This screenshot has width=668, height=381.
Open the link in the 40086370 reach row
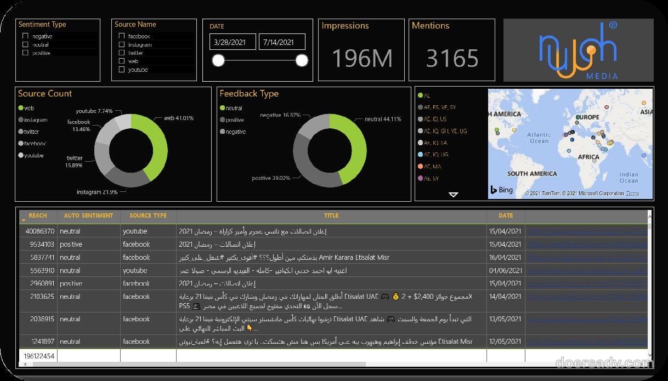click(587, 231)
